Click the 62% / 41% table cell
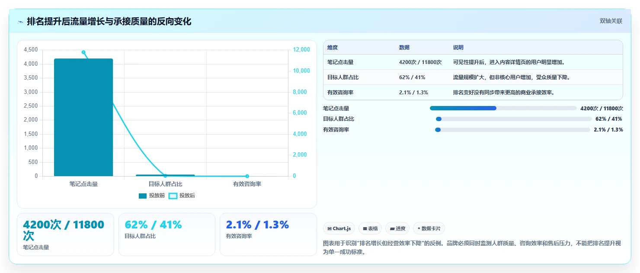The height and width of the screenshot is (273, 640). tap(412, 77)
